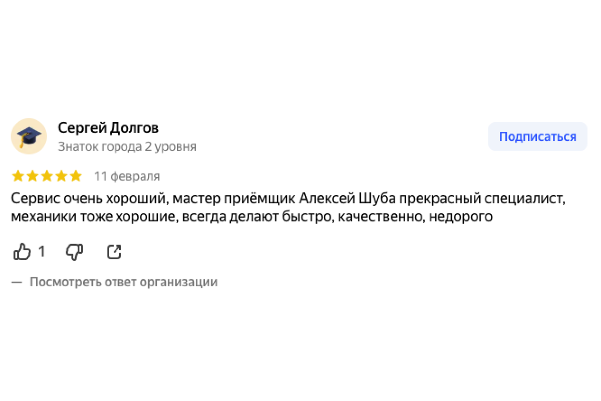Select the fourth rating star

61,176
